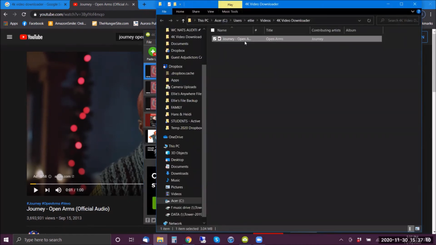Go up one folder level in Explorer
Viewport: 436px width, 245px height.
click(x=183, y=20)
